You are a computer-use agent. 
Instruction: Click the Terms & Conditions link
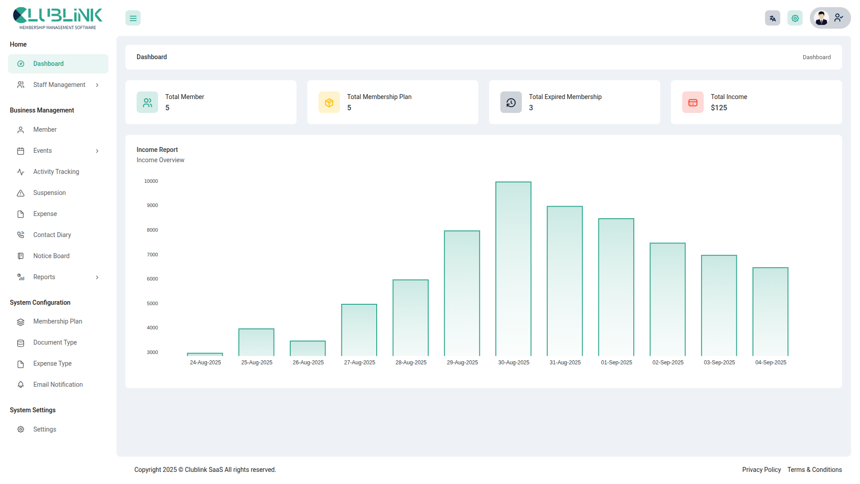coord(815,470)
